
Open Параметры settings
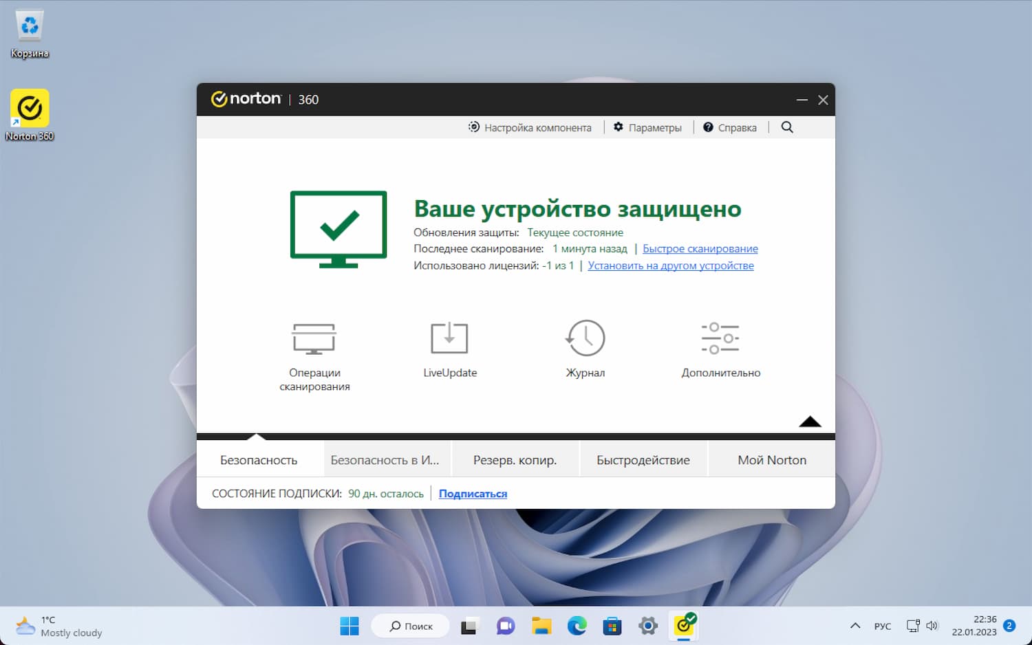pyautogui.click(x=647, y=127)
